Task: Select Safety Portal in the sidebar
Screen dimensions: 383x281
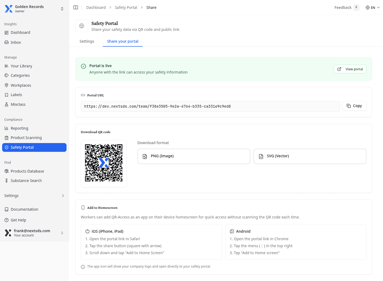Action: click(34, 147)
